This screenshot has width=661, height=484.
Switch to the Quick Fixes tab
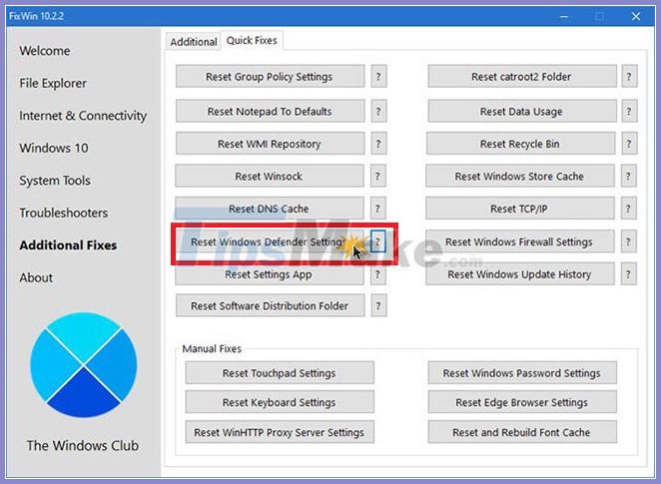point(252,41)
